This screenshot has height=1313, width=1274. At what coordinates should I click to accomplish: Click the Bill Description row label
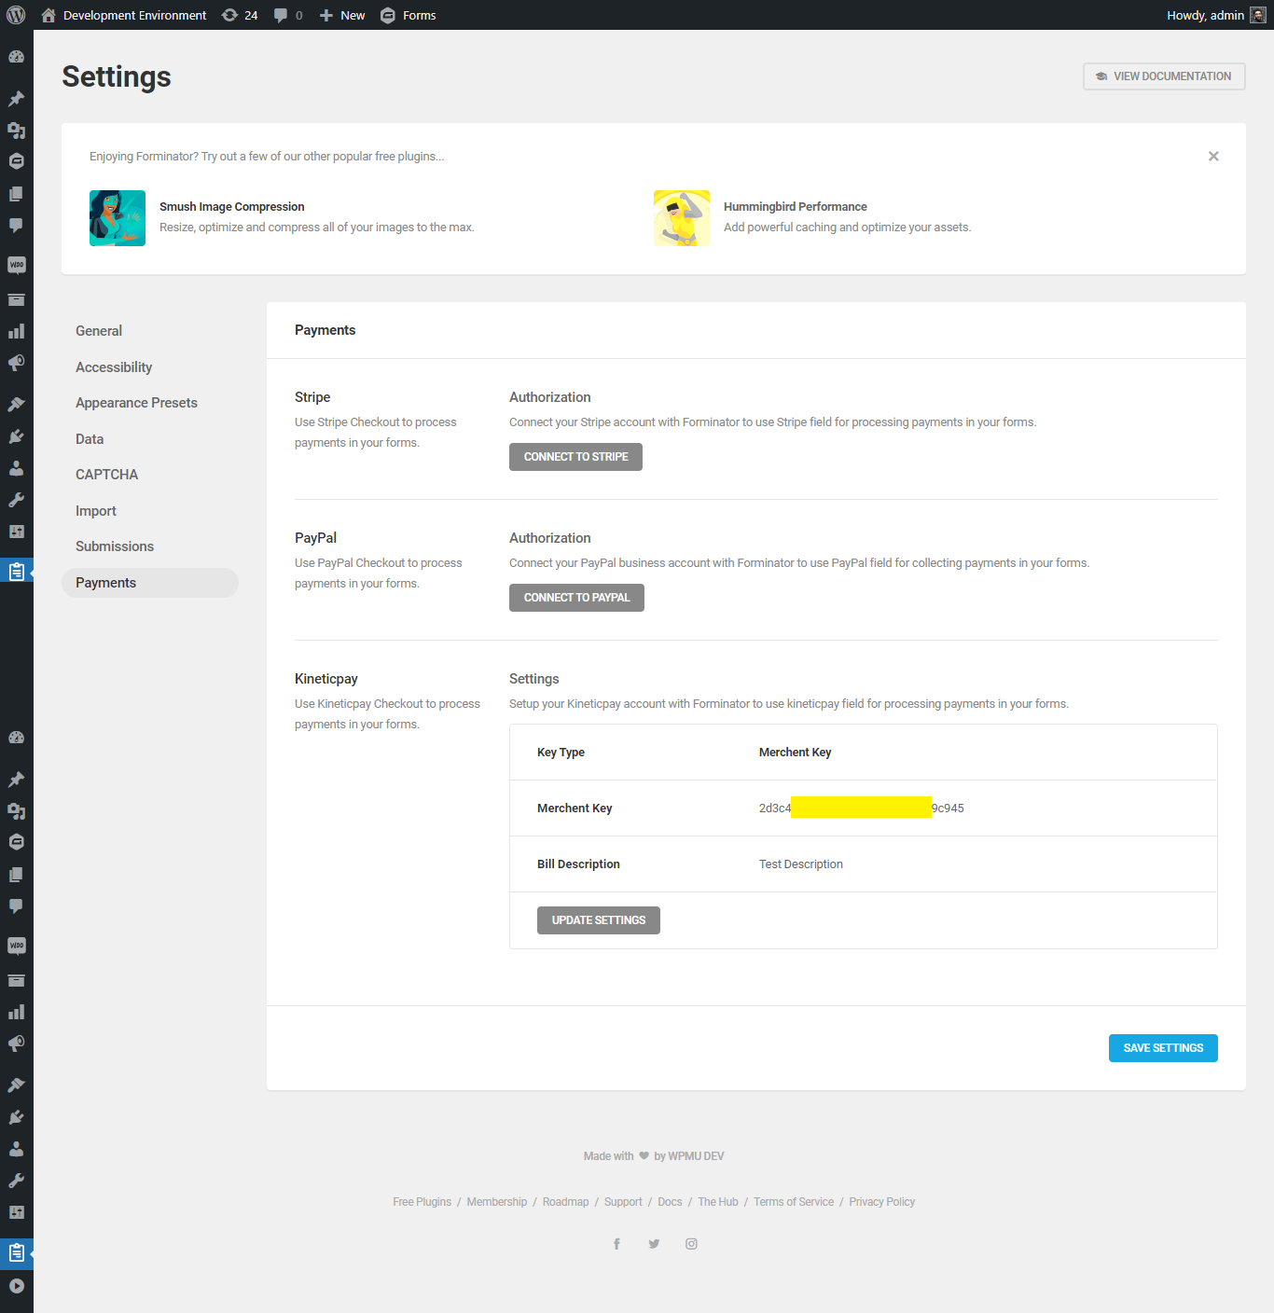578,864
